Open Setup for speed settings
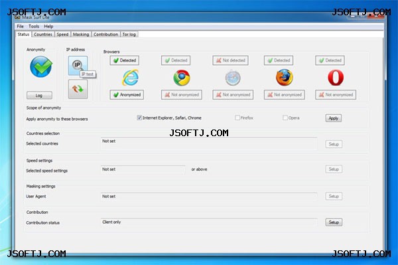Viewport: 398px width, 265px height. (334, 169)
